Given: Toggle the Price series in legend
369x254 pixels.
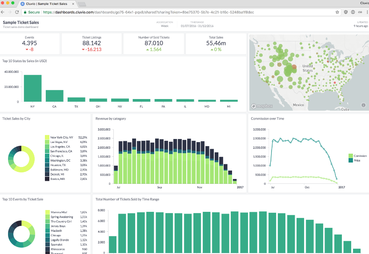Looking at the screenshot, I should [354, 160].
